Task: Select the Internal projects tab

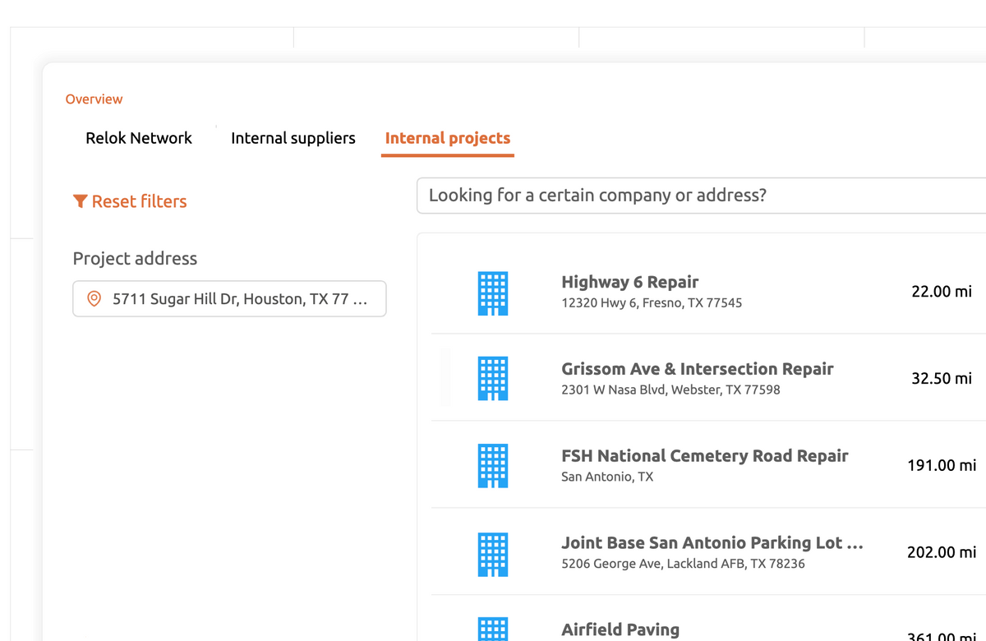Action: point(448,138)
